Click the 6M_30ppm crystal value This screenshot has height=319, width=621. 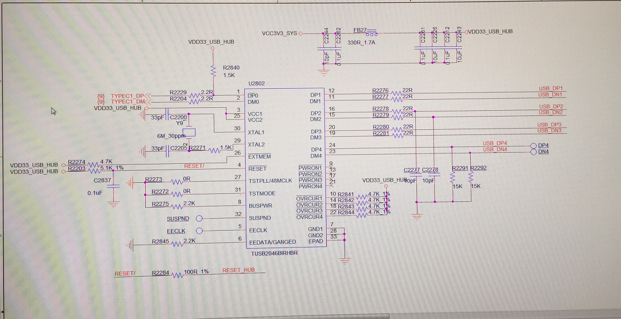click(171, 136)
